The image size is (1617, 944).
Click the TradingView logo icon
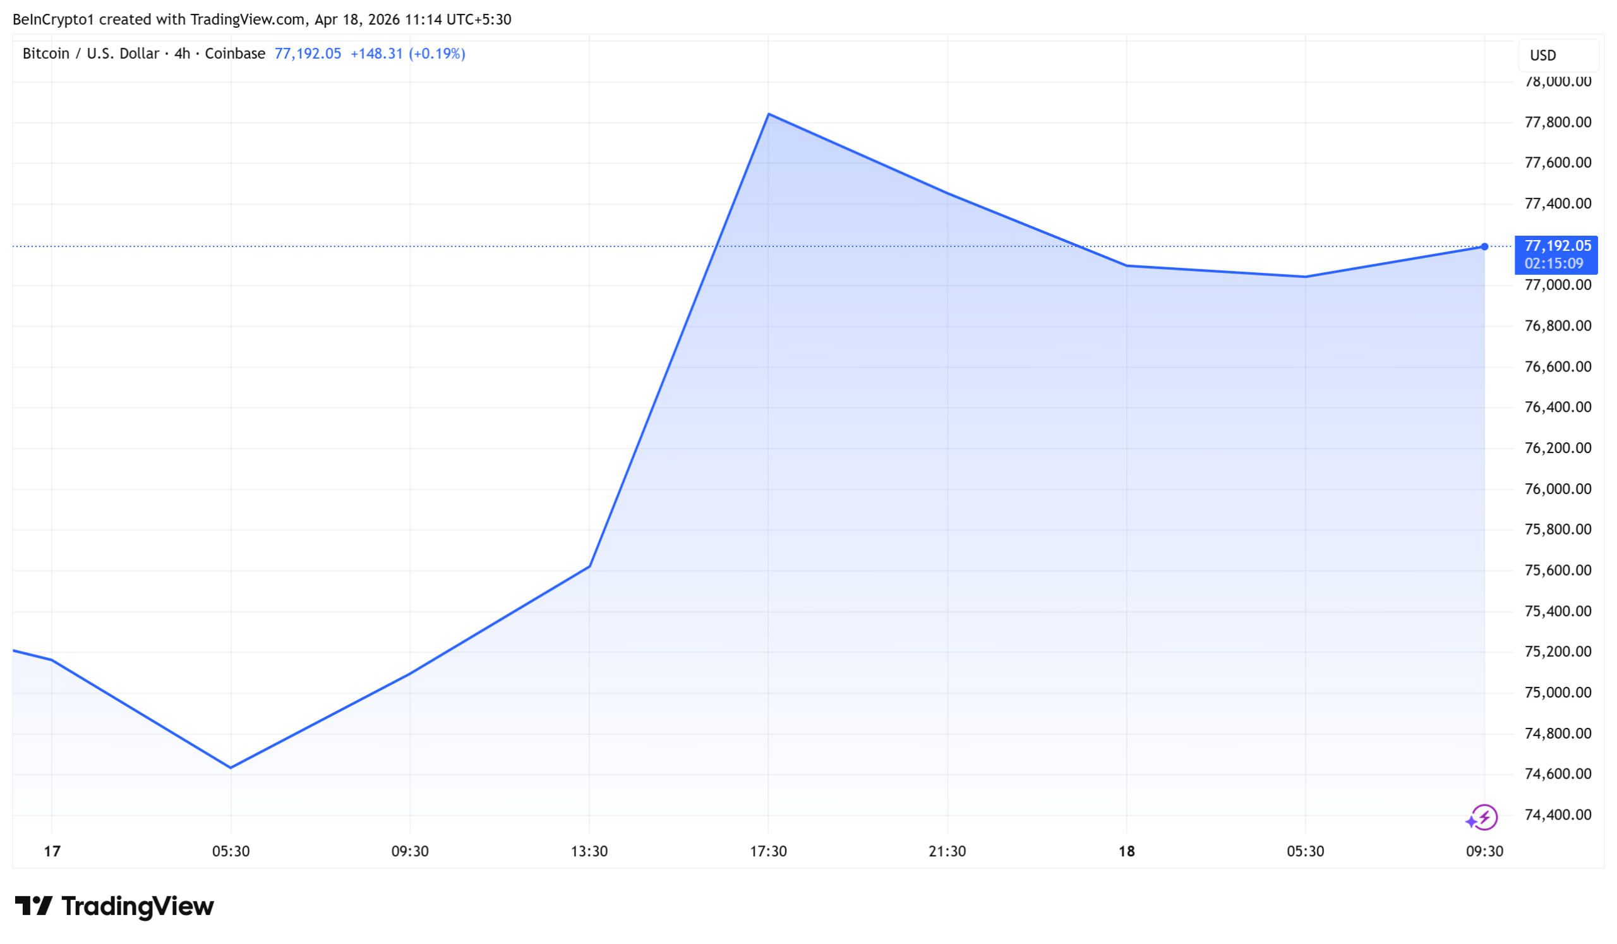point(33,905)
